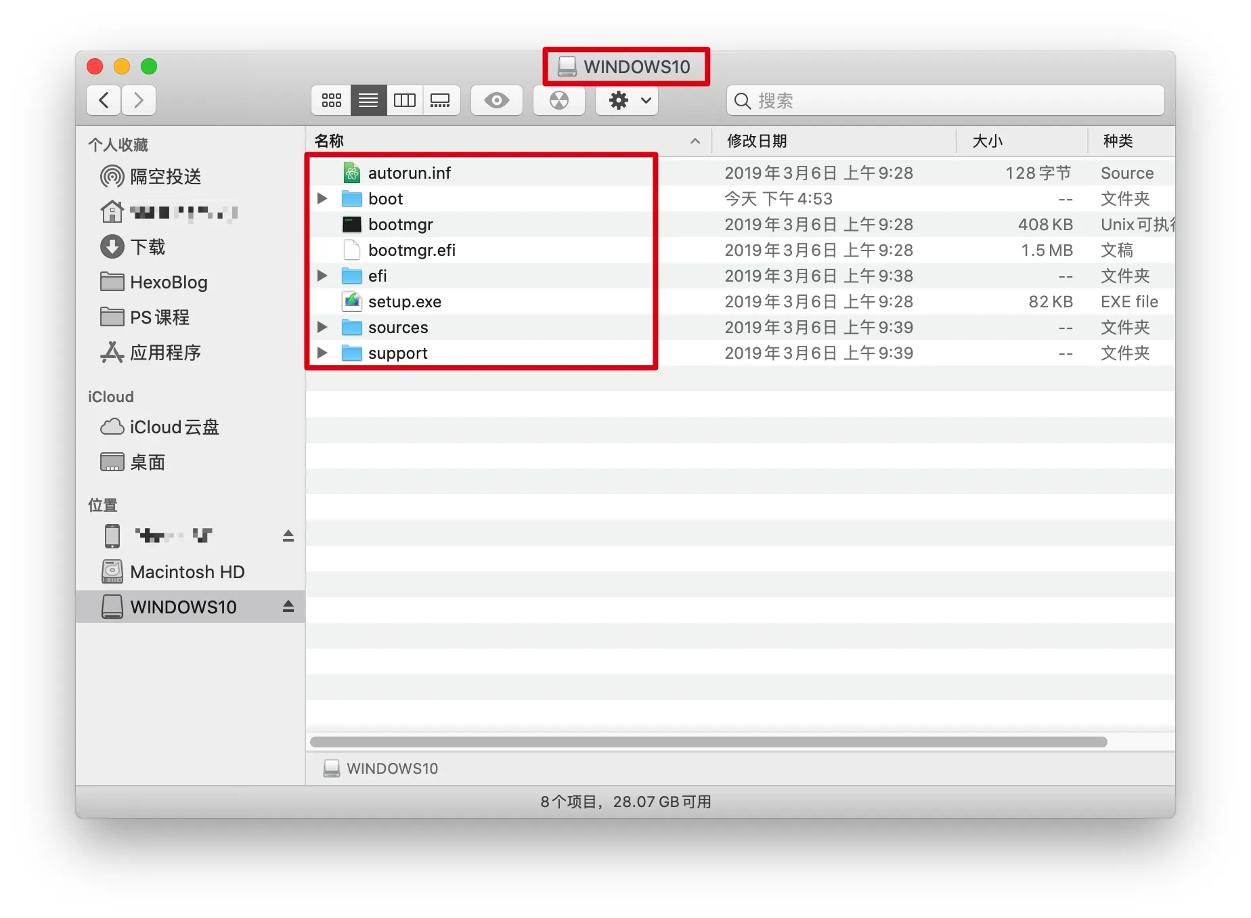Sort by the 修改日期 column header

(834, 141)
